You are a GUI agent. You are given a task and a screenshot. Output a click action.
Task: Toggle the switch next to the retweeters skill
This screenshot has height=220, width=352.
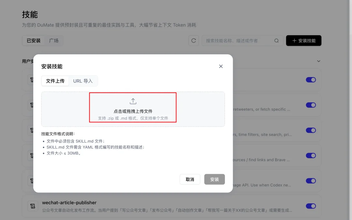coord(311,105)
